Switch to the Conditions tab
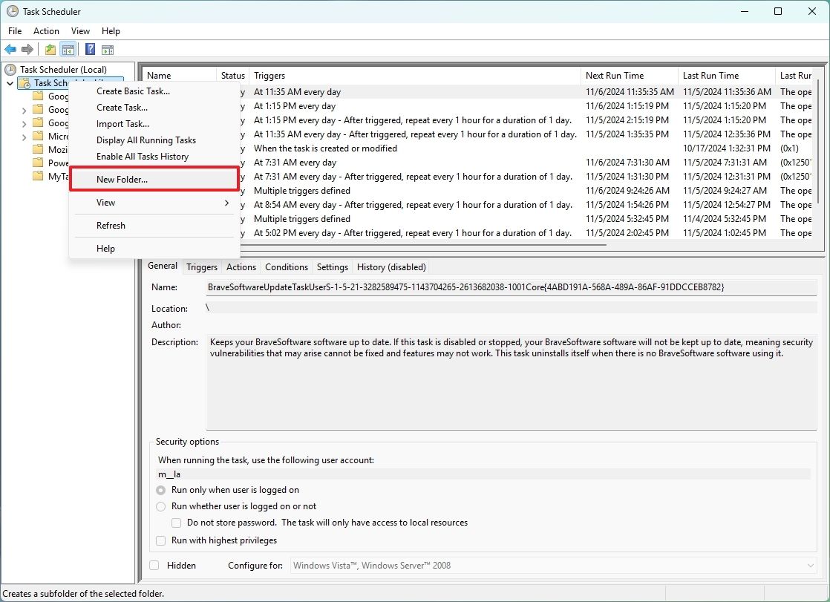Screen dimensions: 830x602 pyautogui.click(x=287, y=266)
